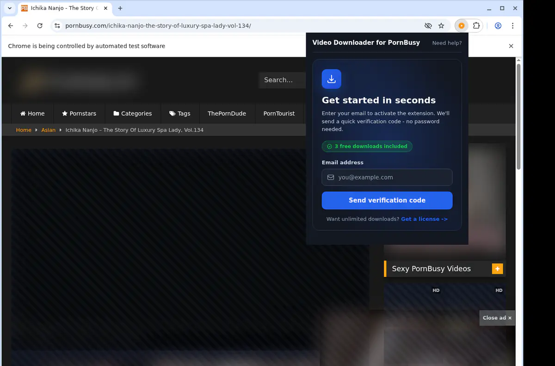Image resolution: width=555 pixels, height=366 pixels.
Task: Click the envelope icon in email field
Action: click(x=331, y=177)
